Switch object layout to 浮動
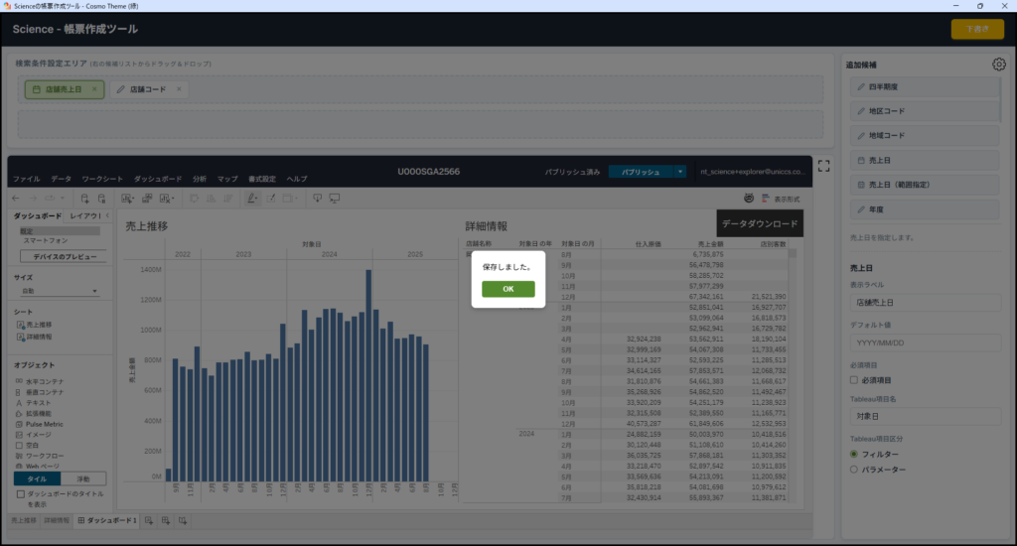1017x546 pixels. coord(83,478)
